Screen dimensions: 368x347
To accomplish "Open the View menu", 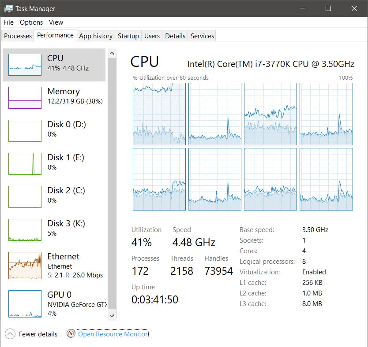I will (x=56, y=22).
